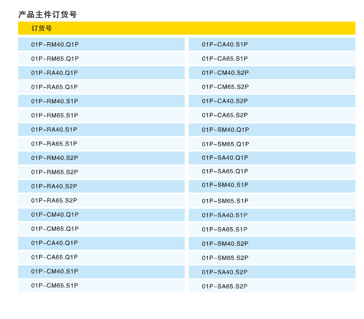This screenshot has height=319, width=364.
Task: Select order number 01P-CA40.S1P
Action: [225, 44]
